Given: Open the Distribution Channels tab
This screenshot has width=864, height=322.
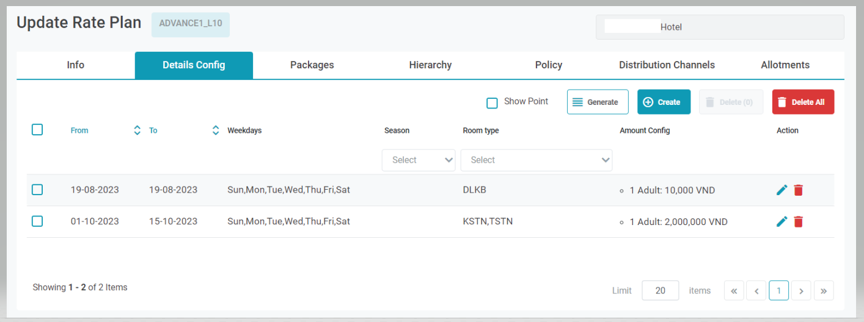Looking at the screenshot, I should pos(667,65).
